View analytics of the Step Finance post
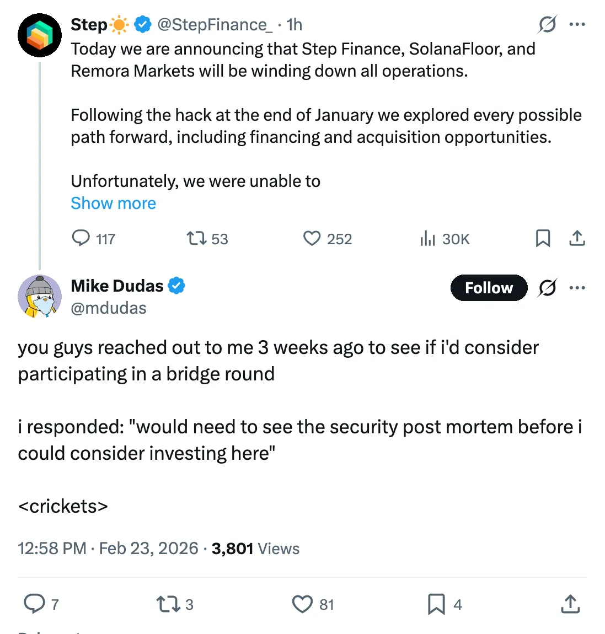The width and height of the screenshot is (605, 634). [428, 238]
